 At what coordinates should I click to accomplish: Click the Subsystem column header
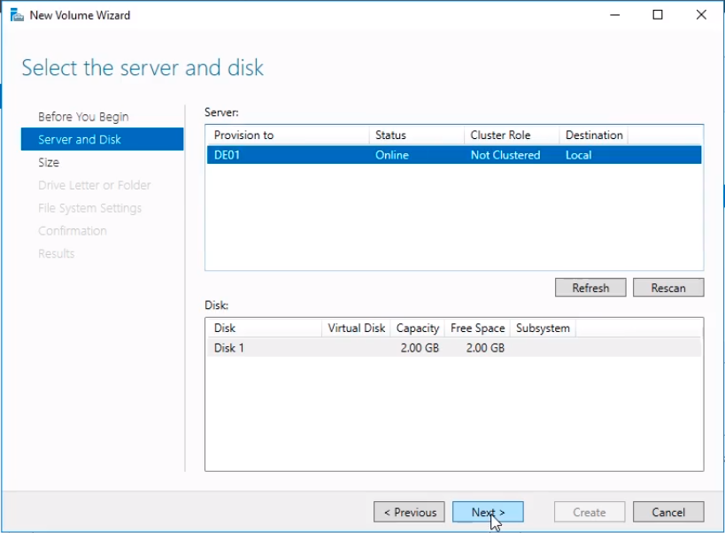pos(543,328)
